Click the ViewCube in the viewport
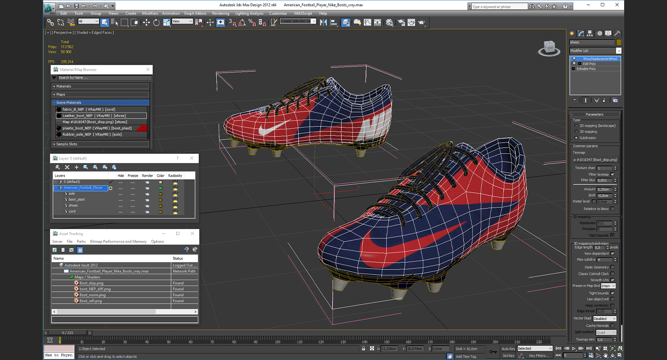The image size is (667, 360). pyautogui.click(x=549, y=48)
